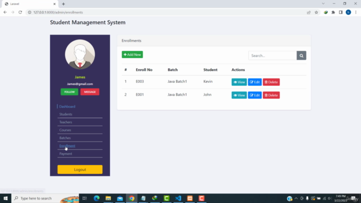Delete enrollment E001 for John
Screen dimensions: 361x203
(271, 95)
